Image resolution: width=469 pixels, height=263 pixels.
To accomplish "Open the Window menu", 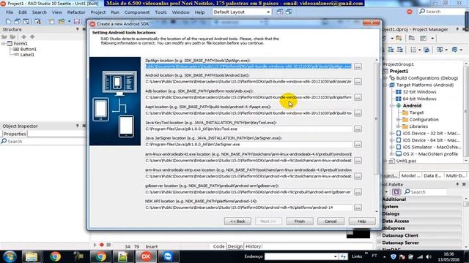I will click(x=181, y=12).
